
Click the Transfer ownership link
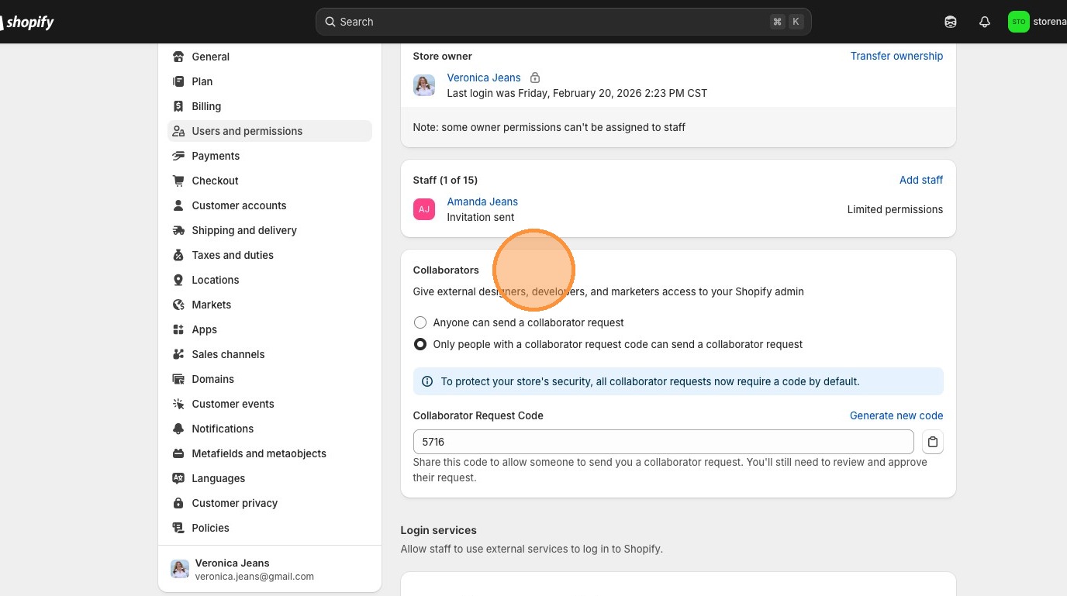click(x=896, y=56)
